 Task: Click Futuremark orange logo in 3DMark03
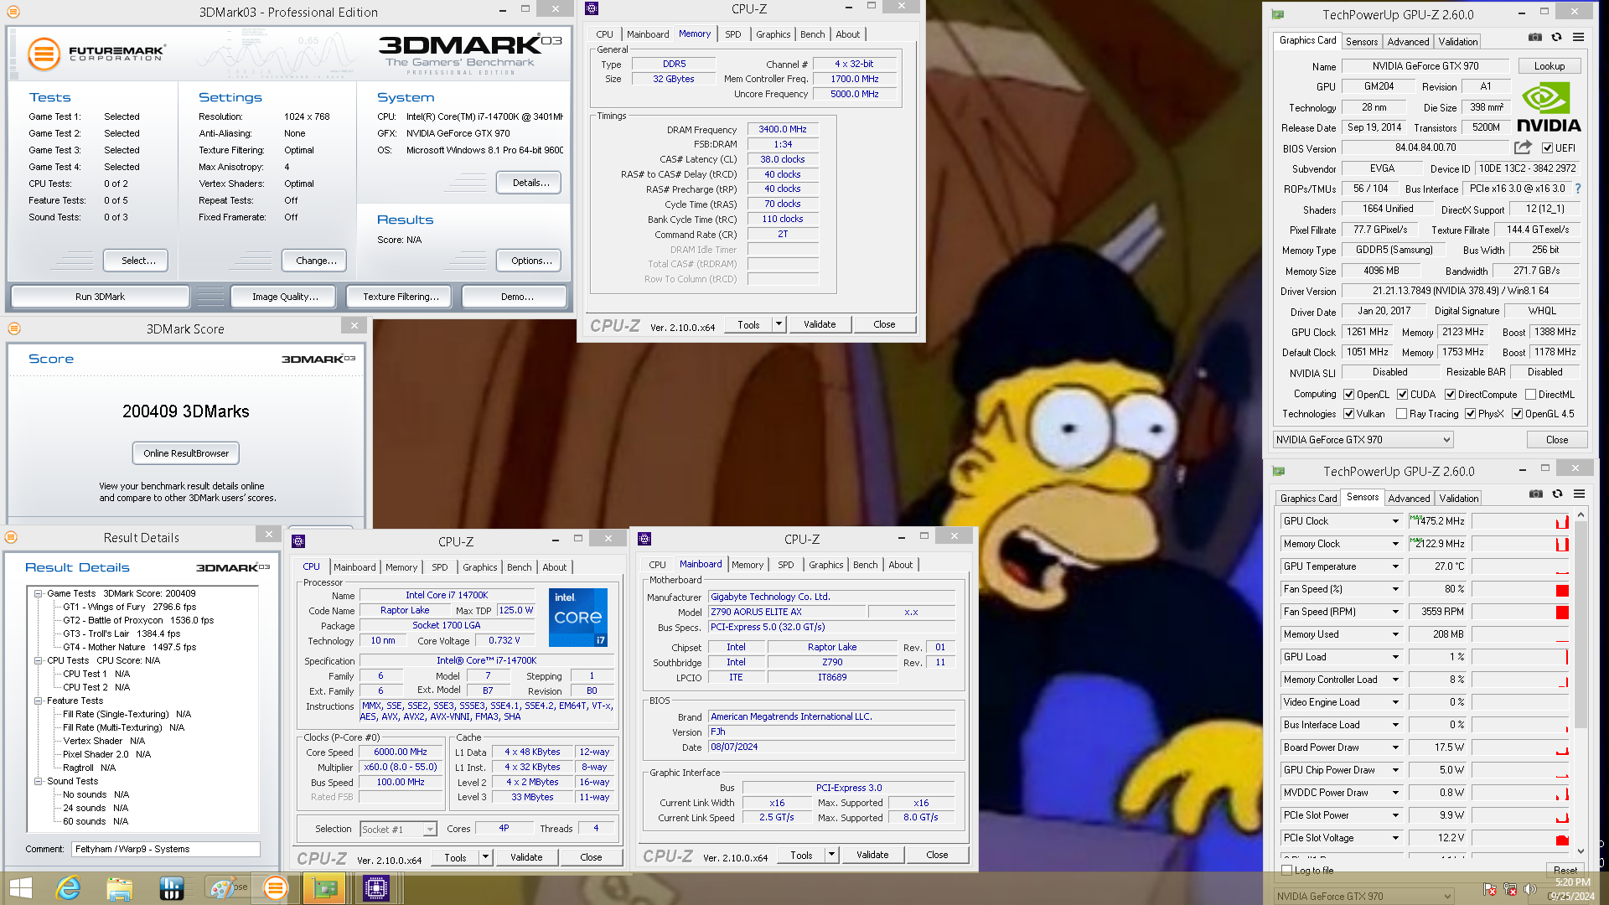pyautogui.click(x=44, y=54)
